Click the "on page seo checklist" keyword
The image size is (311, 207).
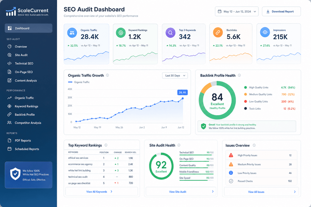[79, 183]
